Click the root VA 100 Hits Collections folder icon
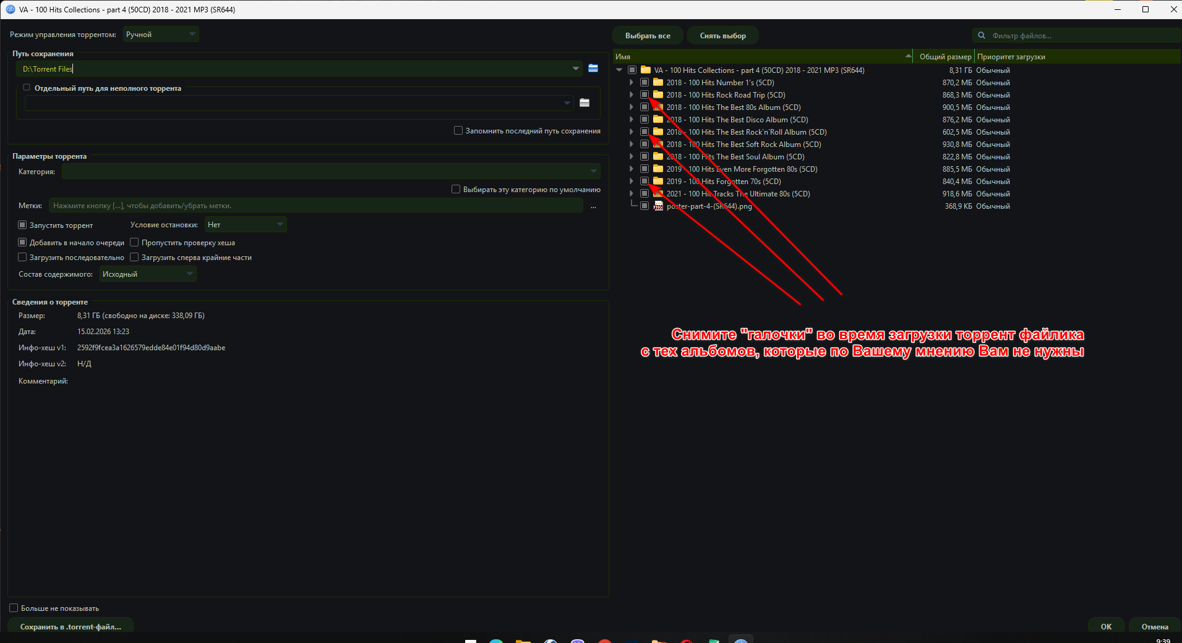This screenshot has width=1182, height=643. coord(646,70)
